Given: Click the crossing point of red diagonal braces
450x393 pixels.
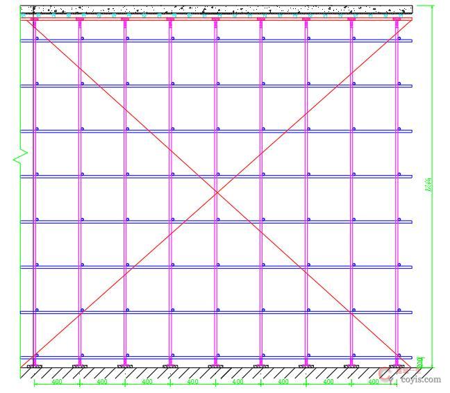Looking at the screenshot, I should [216, 191].
